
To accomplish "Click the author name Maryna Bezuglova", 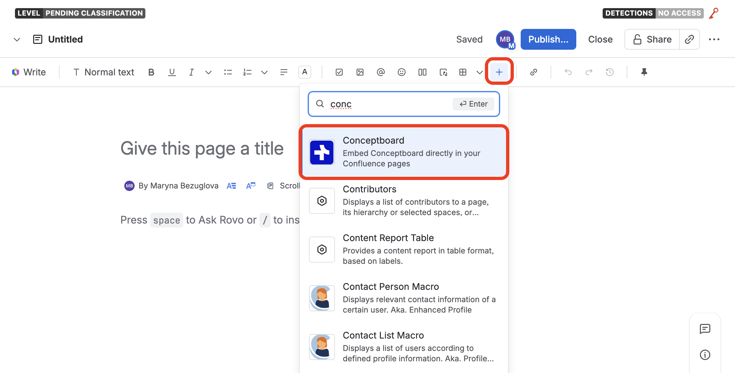I will [x=184, y=186].
